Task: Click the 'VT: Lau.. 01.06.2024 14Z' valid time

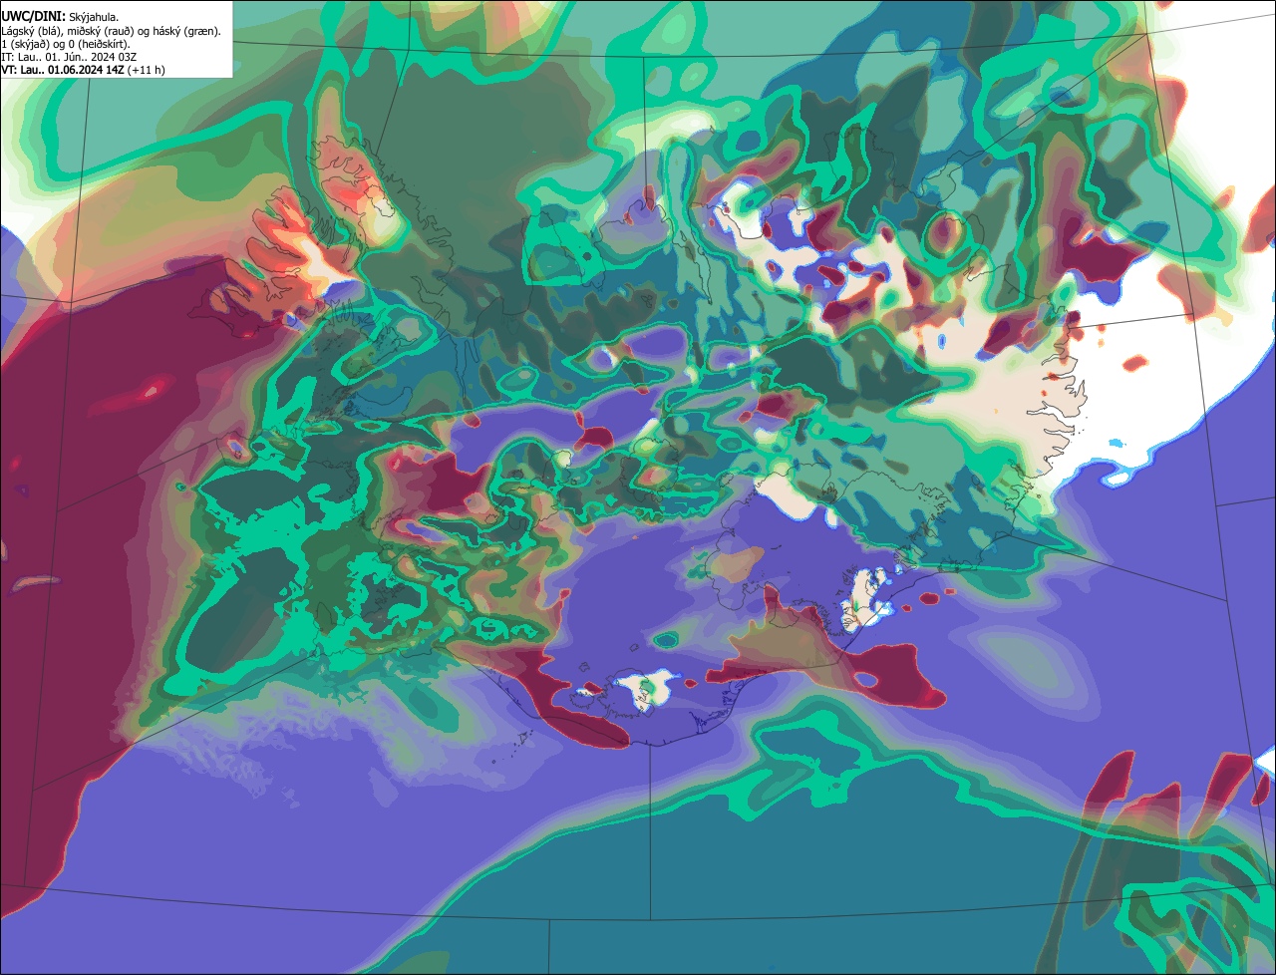Action: point(63,70)
